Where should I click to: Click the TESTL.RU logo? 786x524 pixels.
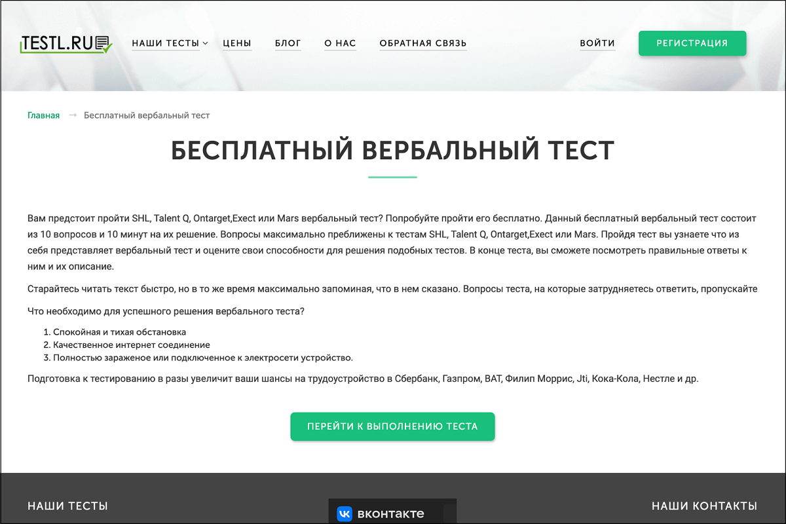point(66,43)
